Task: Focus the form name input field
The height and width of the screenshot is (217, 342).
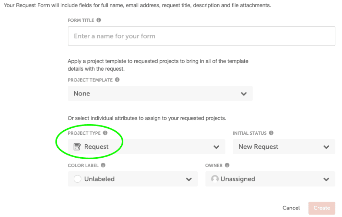Action: (x=201, y=36)
